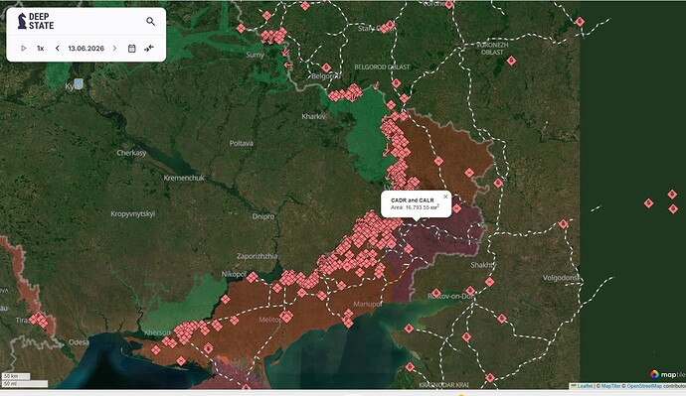Viewport: 686px width, 396px height.
Task: Click the Melitopol city label
Action: pos(270,320)
